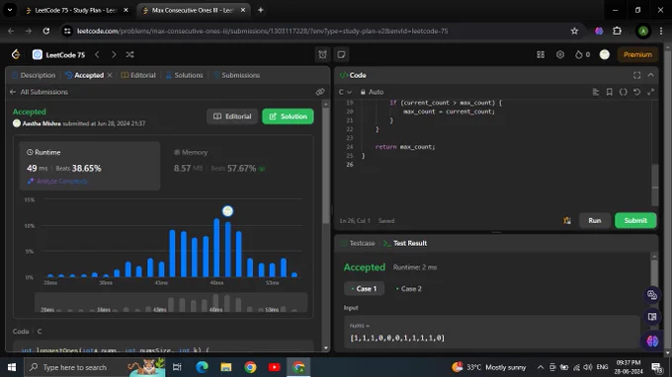Open the layout grid icon
This screenshot has height=377, width=672.
click(541, 55)
